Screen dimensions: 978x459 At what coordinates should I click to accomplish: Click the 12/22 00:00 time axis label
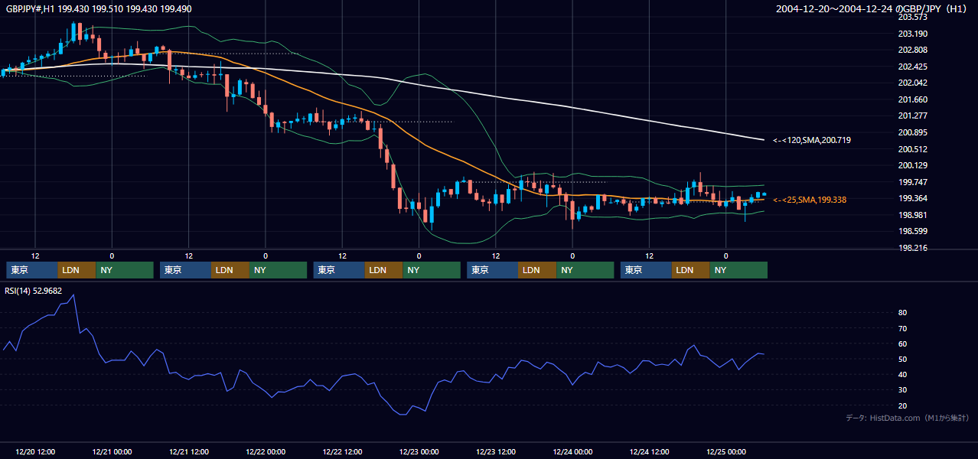click(266, 451)
